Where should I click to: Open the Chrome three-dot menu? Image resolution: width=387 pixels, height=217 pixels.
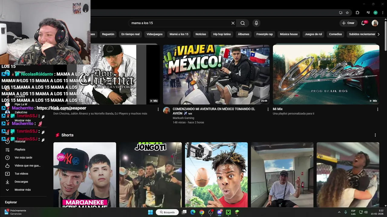[x=382, y=13]
